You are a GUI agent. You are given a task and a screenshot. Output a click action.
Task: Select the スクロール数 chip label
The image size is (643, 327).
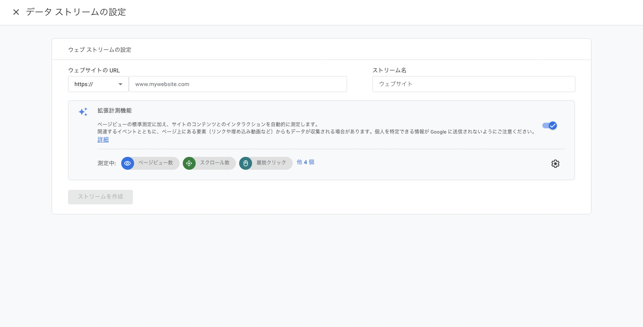(x=215, y=163)
